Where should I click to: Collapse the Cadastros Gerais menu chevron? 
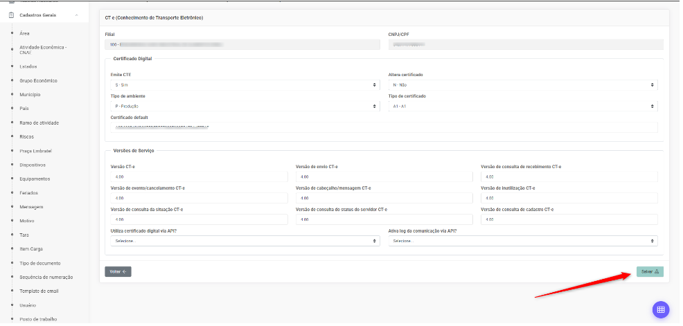(77, 15)
